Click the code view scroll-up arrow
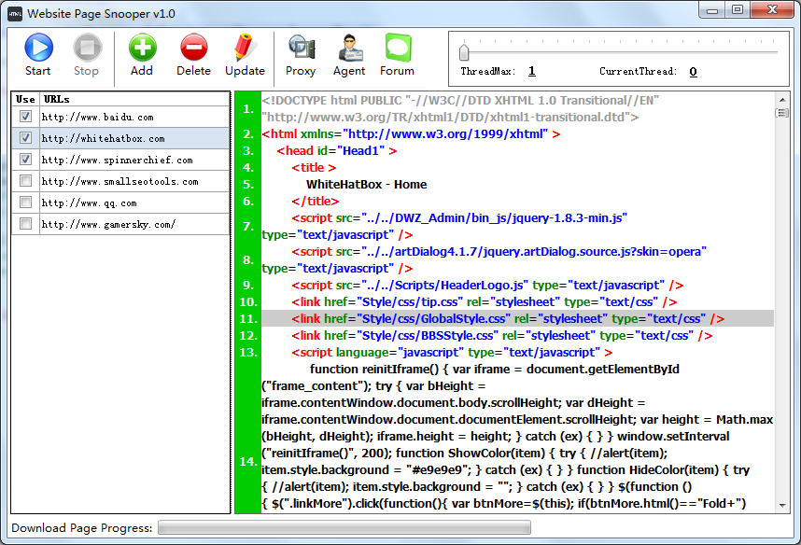 tap(782, 98)
